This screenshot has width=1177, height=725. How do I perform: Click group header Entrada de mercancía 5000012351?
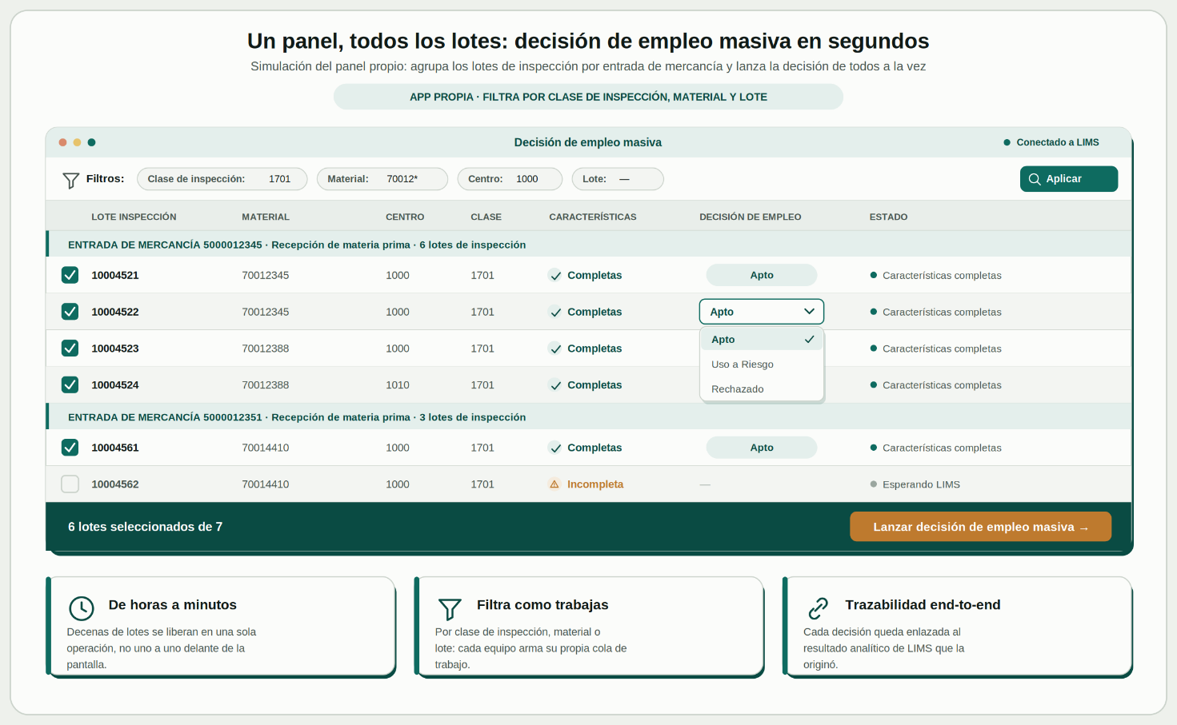[x=589, y=417]
